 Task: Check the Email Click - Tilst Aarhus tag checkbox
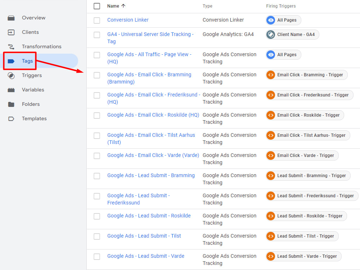(x=97, y=135)
